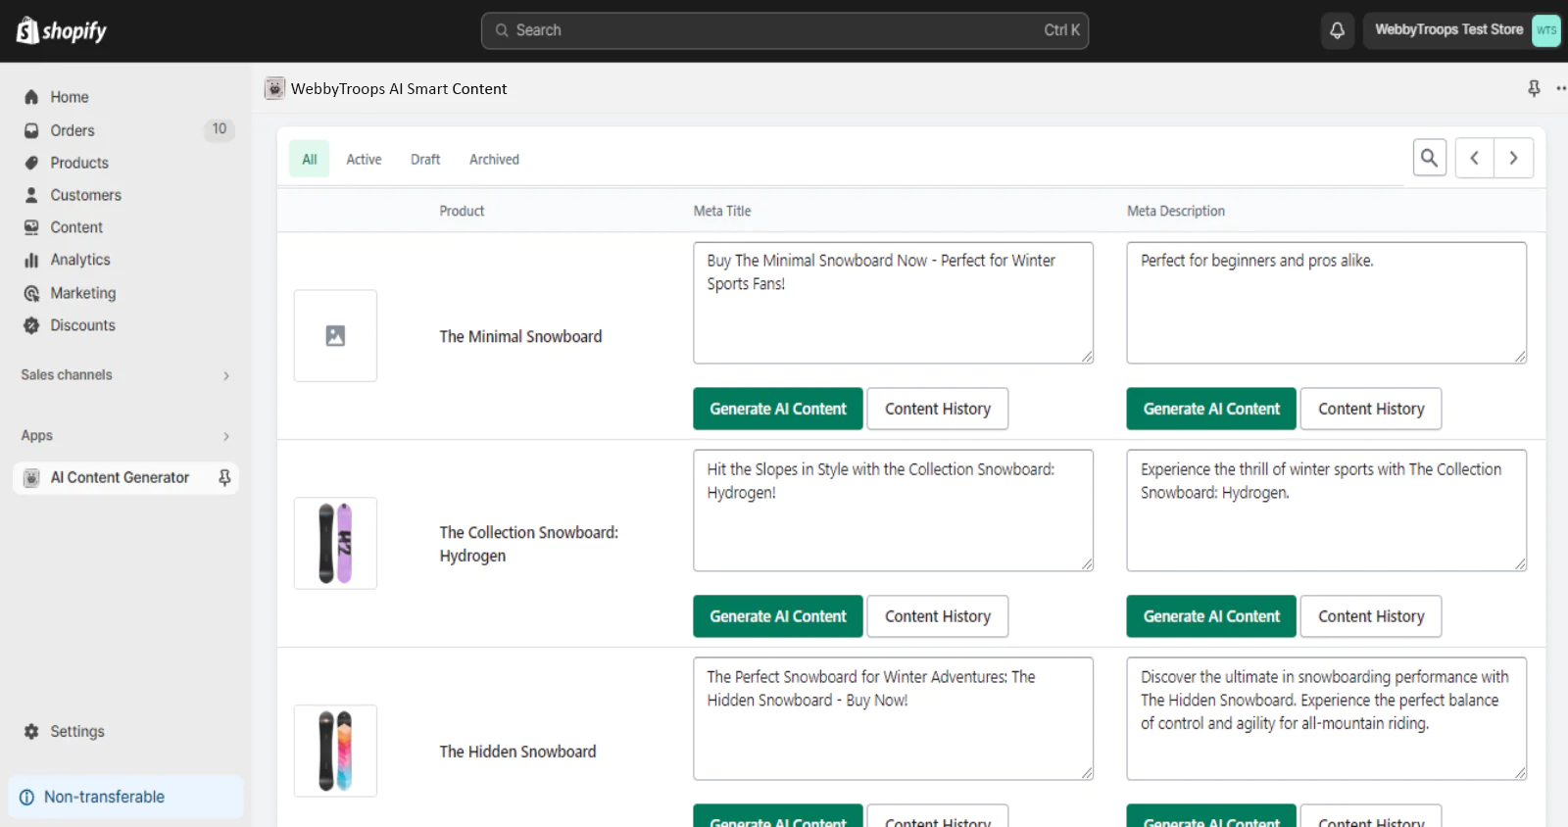Click the Analytics bar chart icon
Image resolution: width=1568 pixels, height=827 pixels.
pos(31,260)
